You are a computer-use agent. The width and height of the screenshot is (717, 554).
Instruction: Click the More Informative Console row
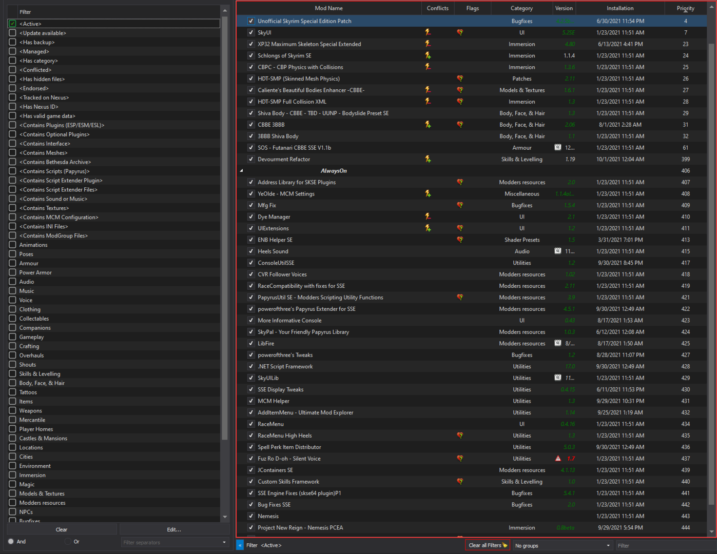tap(471, 321)
